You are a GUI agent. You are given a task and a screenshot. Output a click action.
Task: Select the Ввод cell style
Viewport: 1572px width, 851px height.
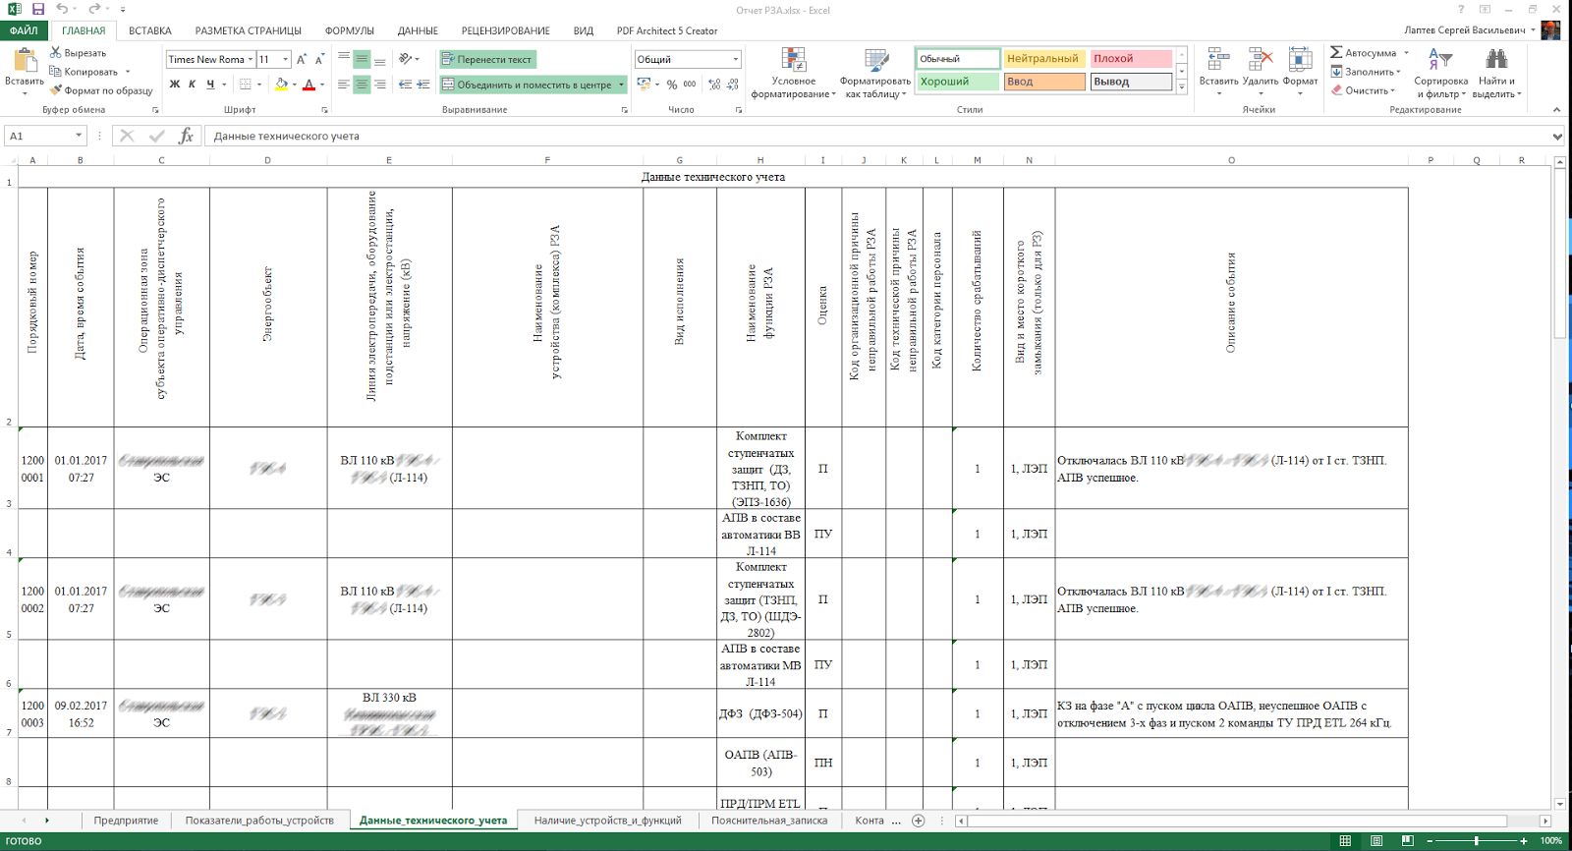1043,82
